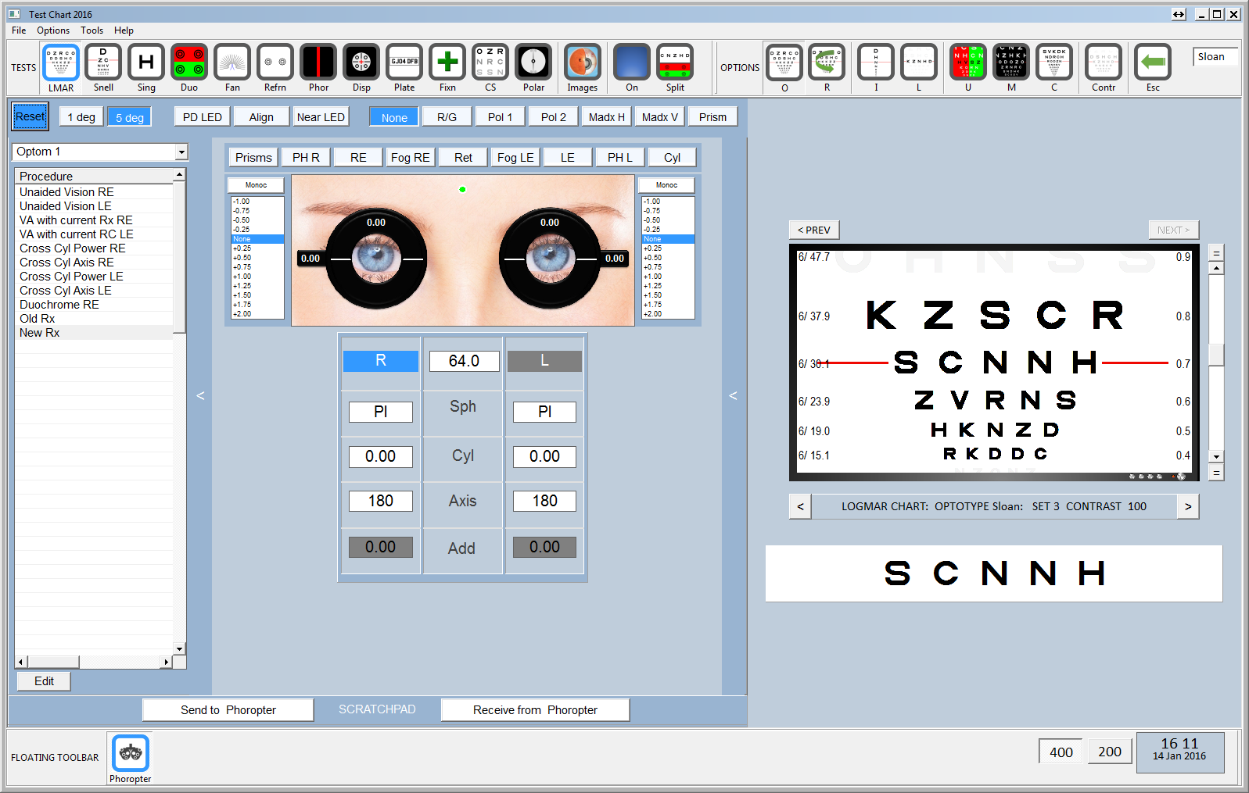
Task: Click Send to Phoropter button
Action: point(228,710)
